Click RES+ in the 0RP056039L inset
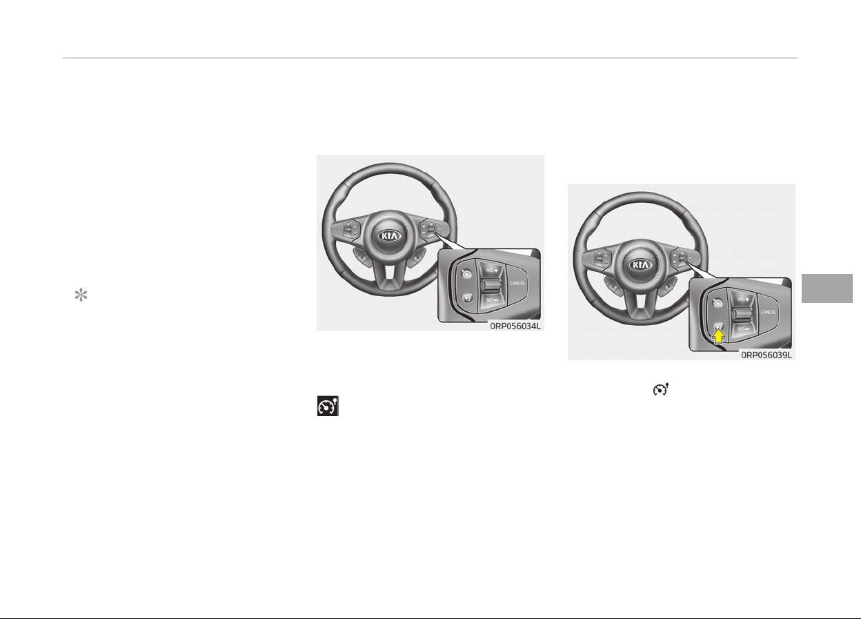The width and height of the screenshot is (861, 619). (742, 299)
